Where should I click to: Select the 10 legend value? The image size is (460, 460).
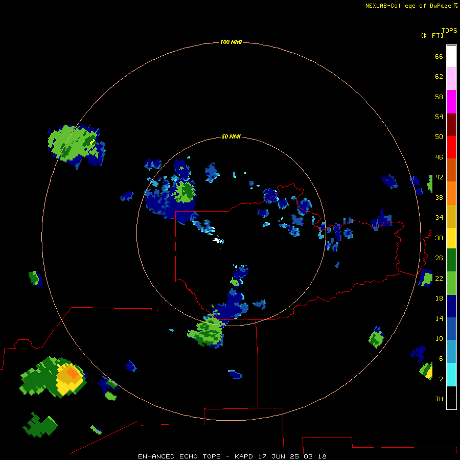tap(439, 339)
